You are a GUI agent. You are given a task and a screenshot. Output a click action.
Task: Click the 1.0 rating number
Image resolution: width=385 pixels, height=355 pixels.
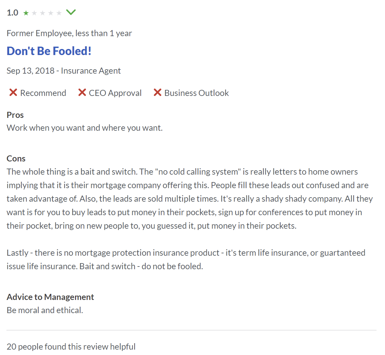pyautogui.click(x=13, y=13)
